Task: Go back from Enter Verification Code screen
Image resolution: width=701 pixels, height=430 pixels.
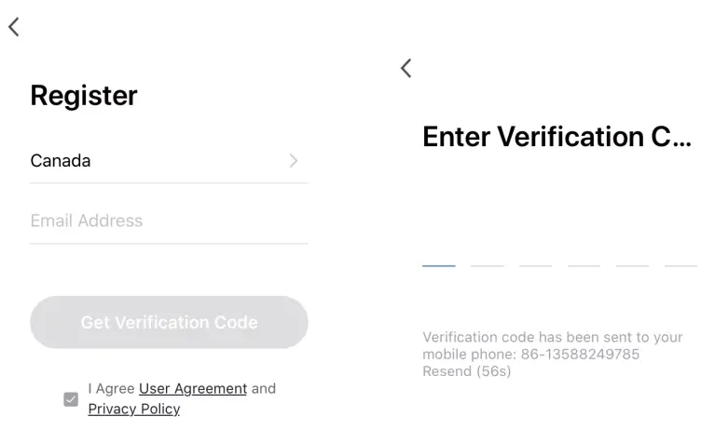Action: tap(405, 68)
